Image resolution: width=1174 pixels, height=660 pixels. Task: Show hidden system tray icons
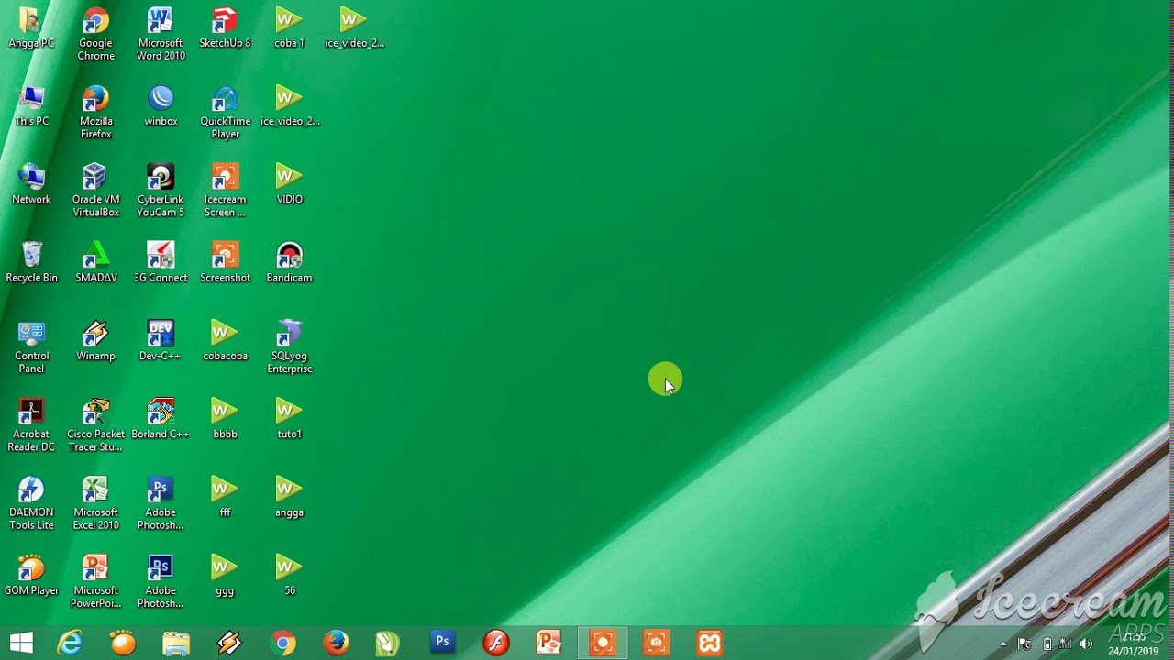point(1002,643)
